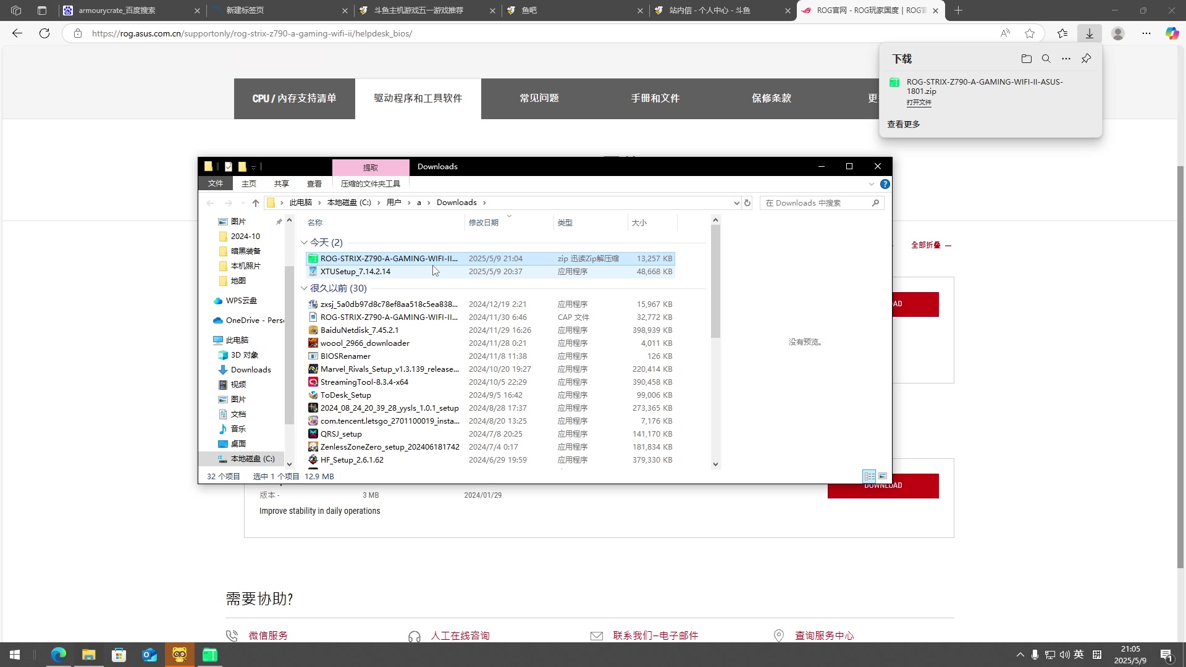Viewport: 1186px width, 667px height.
Task: Go up one folder level in Explorer
Action: click(x=256, y=203)
